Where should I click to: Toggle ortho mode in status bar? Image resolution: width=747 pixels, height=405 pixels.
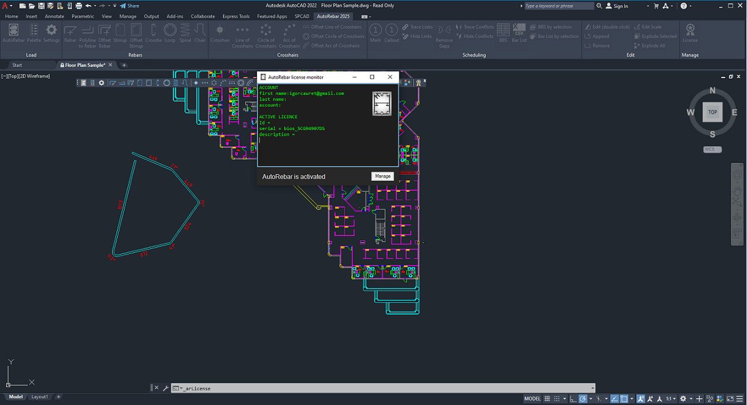point(574,399)
